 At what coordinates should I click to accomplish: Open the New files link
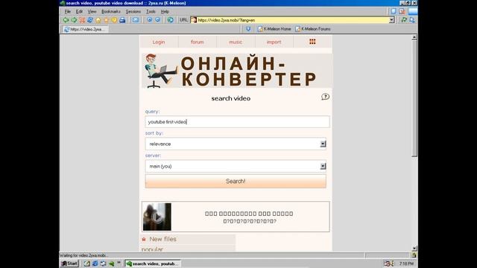(x=162, y=239)
